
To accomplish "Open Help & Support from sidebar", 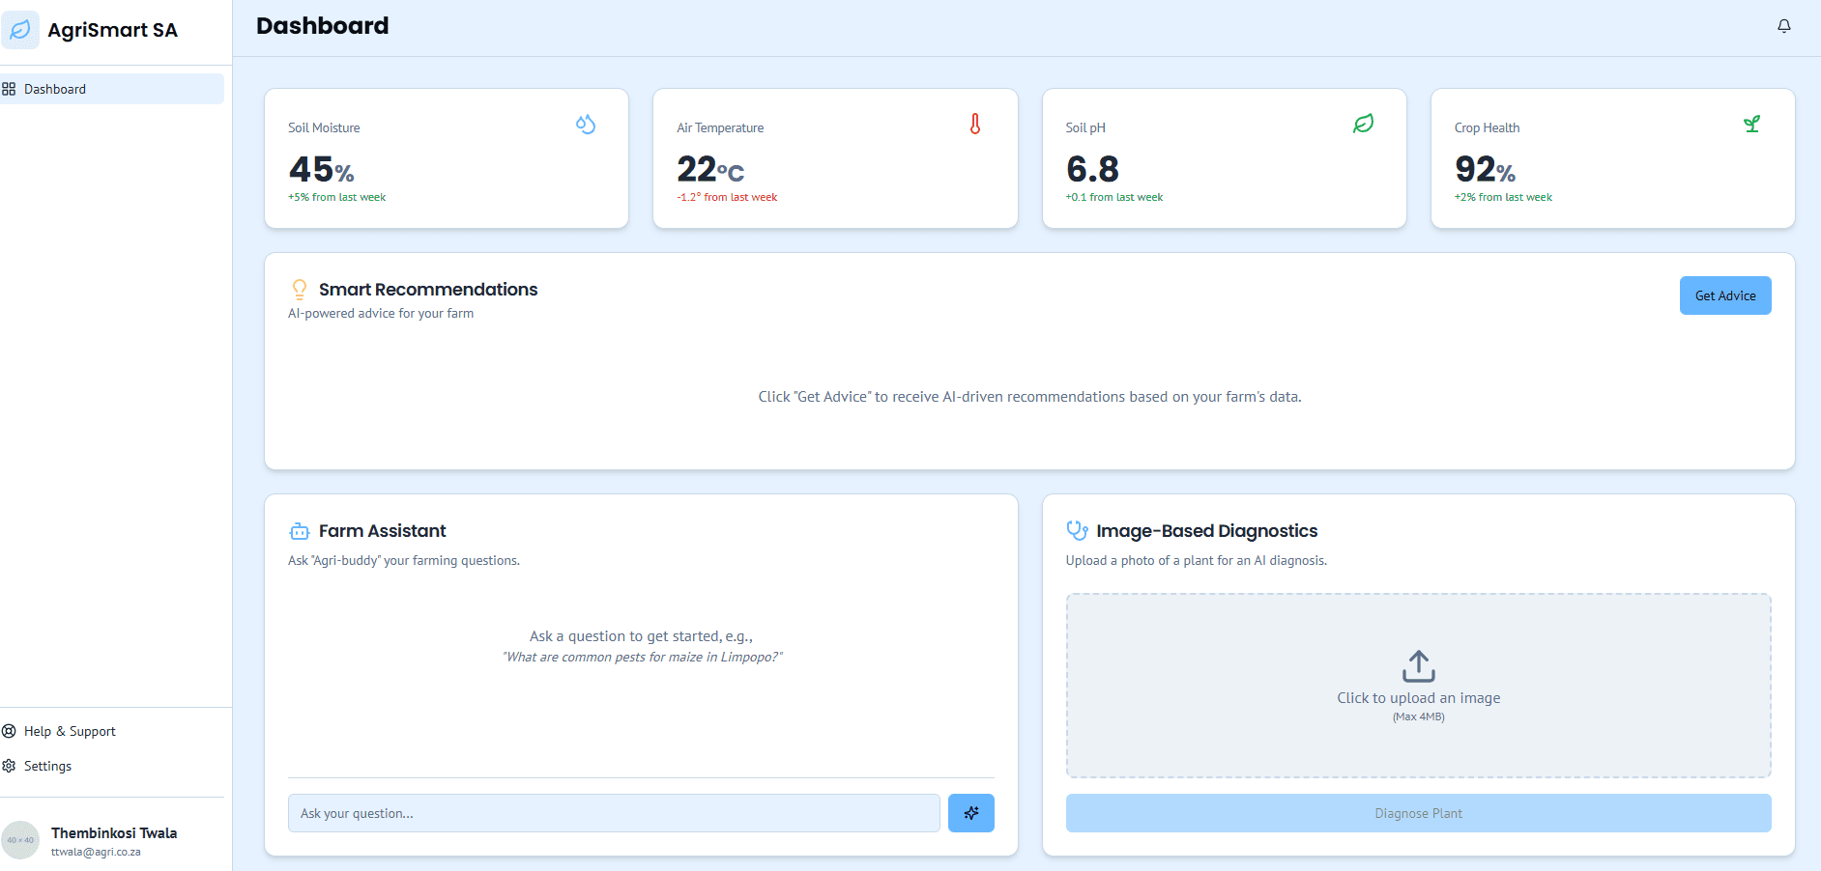I will [70, 731].
